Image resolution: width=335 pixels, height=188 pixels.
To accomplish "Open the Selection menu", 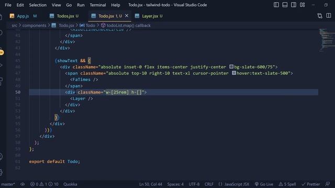I will pyautogui.click(x=38, y=5).
